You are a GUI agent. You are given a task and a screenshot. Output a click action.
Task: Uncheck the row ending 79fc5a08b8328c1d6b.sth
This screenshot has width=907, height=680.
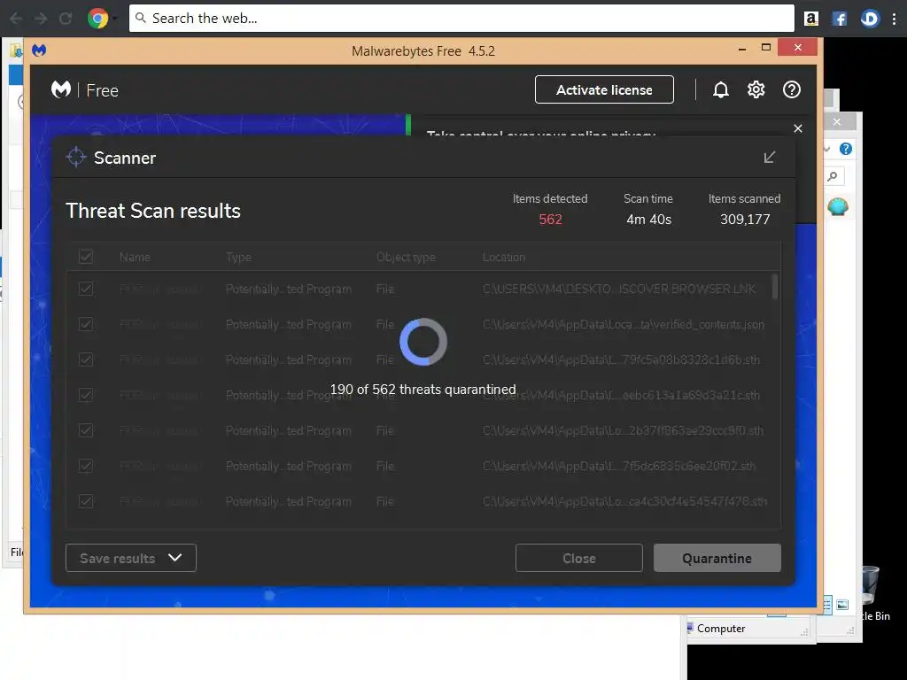coord(86,359)
